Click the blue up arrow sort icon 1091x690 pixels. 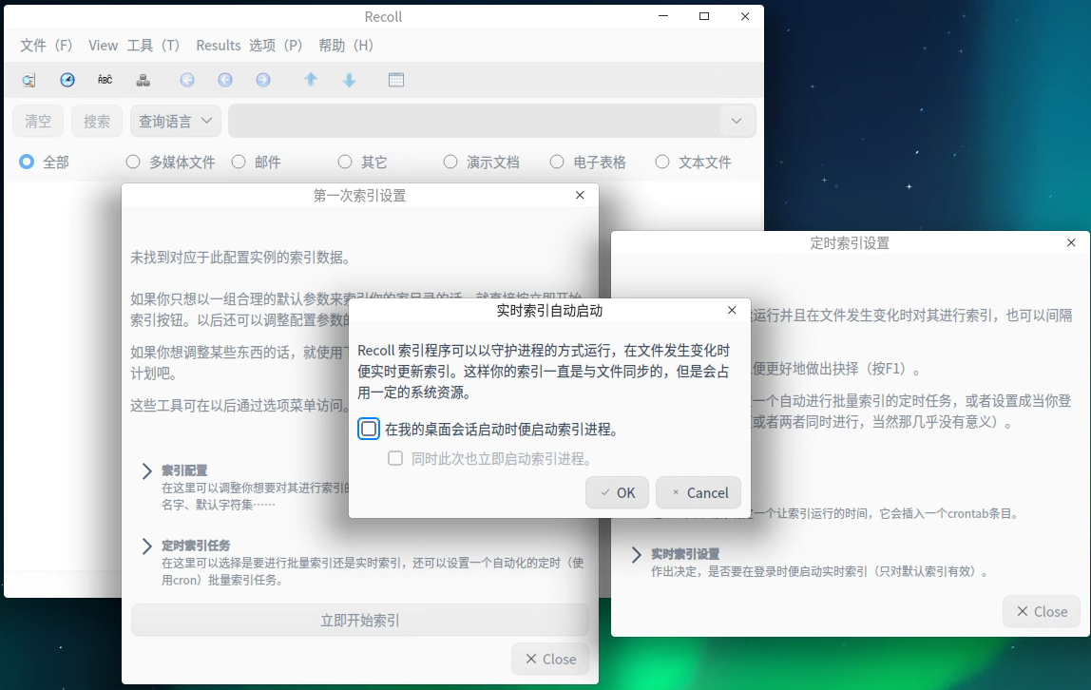[311, 80]
